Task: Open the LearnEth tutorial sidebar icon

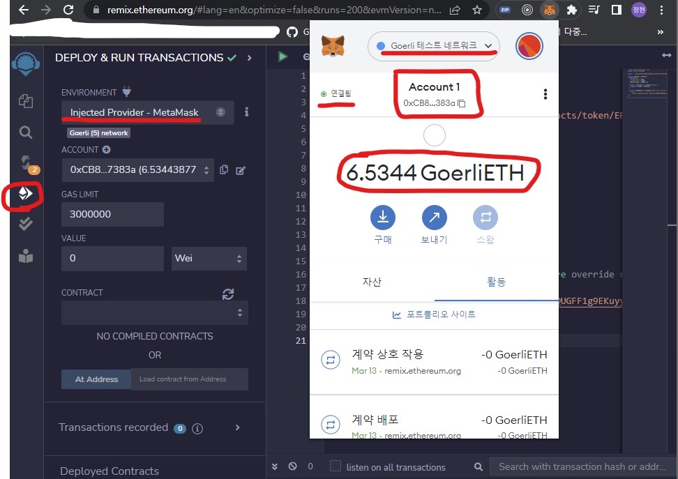Action: click(26, 256)
